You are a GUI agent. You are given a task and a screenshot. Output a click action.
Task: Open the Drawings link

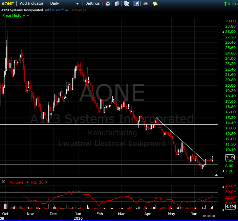click(79, 10)
